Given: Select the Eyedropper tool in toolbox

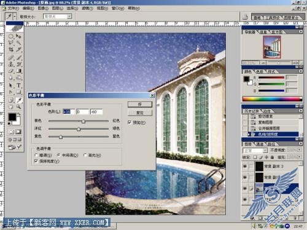Looking at the screenshot, I should coord(18,100).
